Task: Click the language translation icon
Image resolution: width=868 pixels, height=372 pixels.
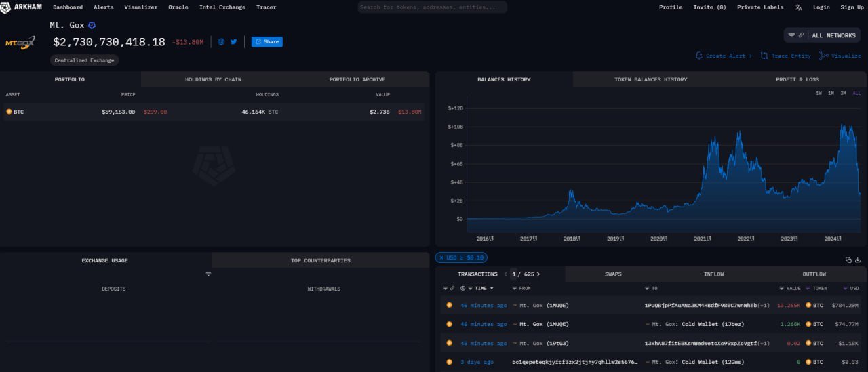Action: click(798, 7)
